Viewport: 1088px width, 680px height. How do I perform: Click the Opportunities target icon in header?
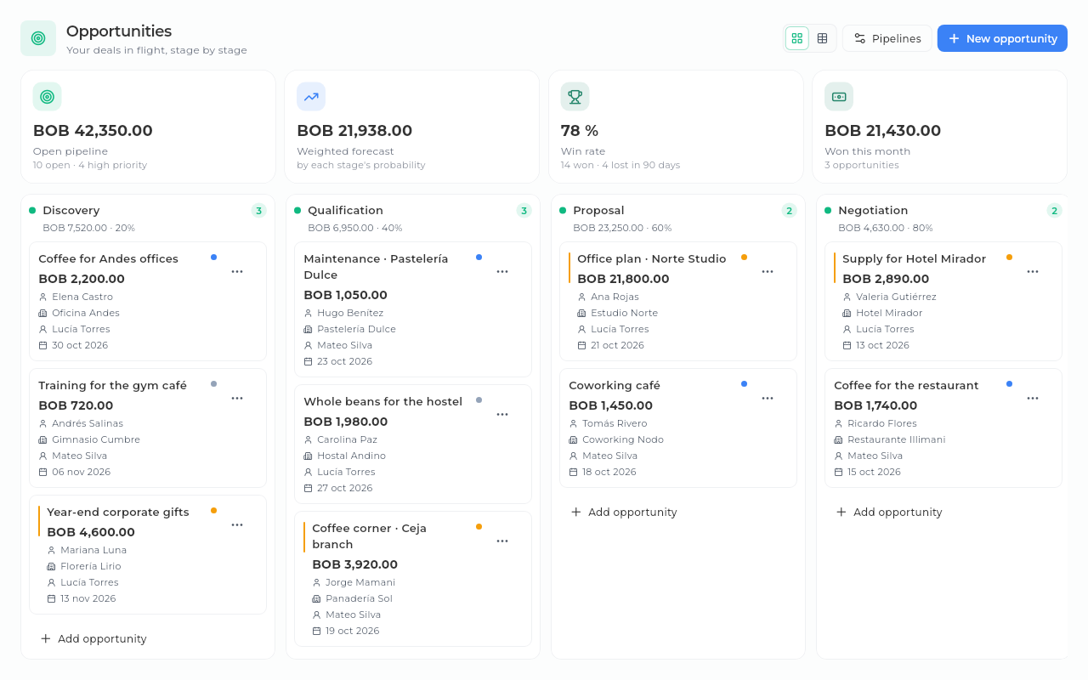pyautogui.click(x=38, y=38)
